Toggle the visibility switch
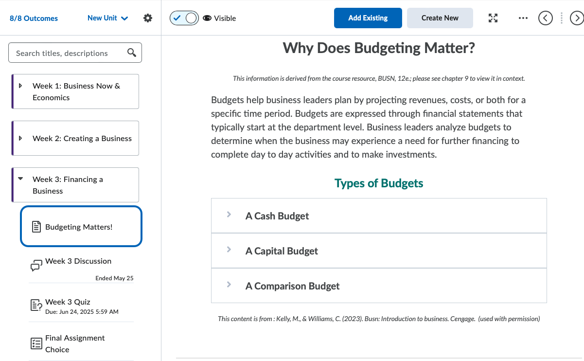The image size is (584, 361). 184,18
